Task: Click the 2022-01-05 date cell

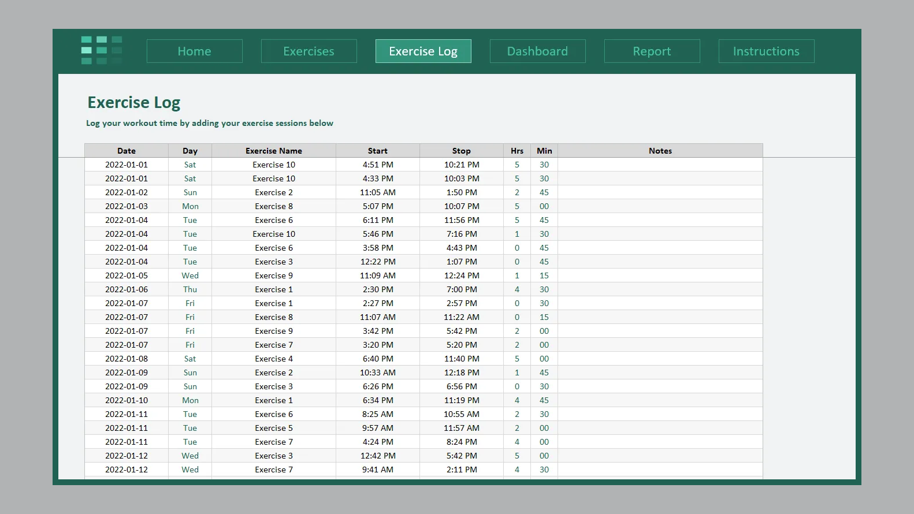Action: (x=127, y=275)
